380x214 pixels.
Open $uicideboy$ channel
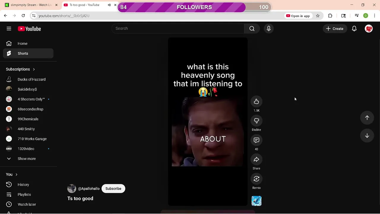pyautogui.click(x=28, y=89)
